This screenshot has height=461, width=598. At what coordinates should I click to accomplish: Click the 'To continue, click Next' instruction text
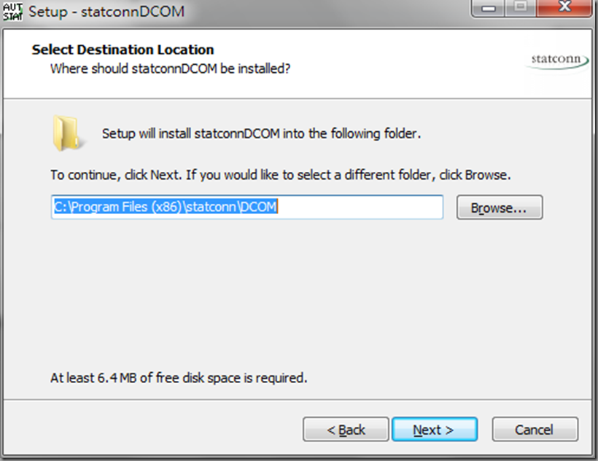click(x=280, y=176)
